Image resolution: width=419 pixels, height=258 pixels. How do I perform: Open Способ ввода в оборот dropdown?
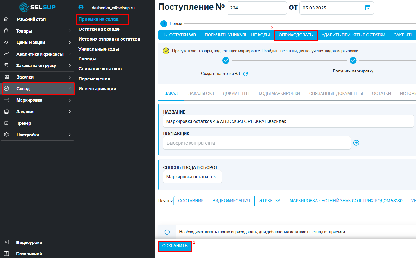pyautogui.click(x=192, y=177)
